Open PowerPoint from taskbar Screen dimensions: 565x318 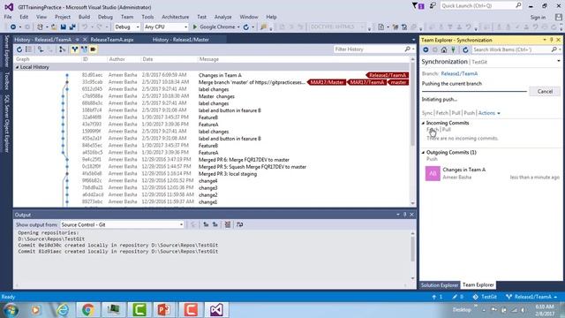coord(165,310)
